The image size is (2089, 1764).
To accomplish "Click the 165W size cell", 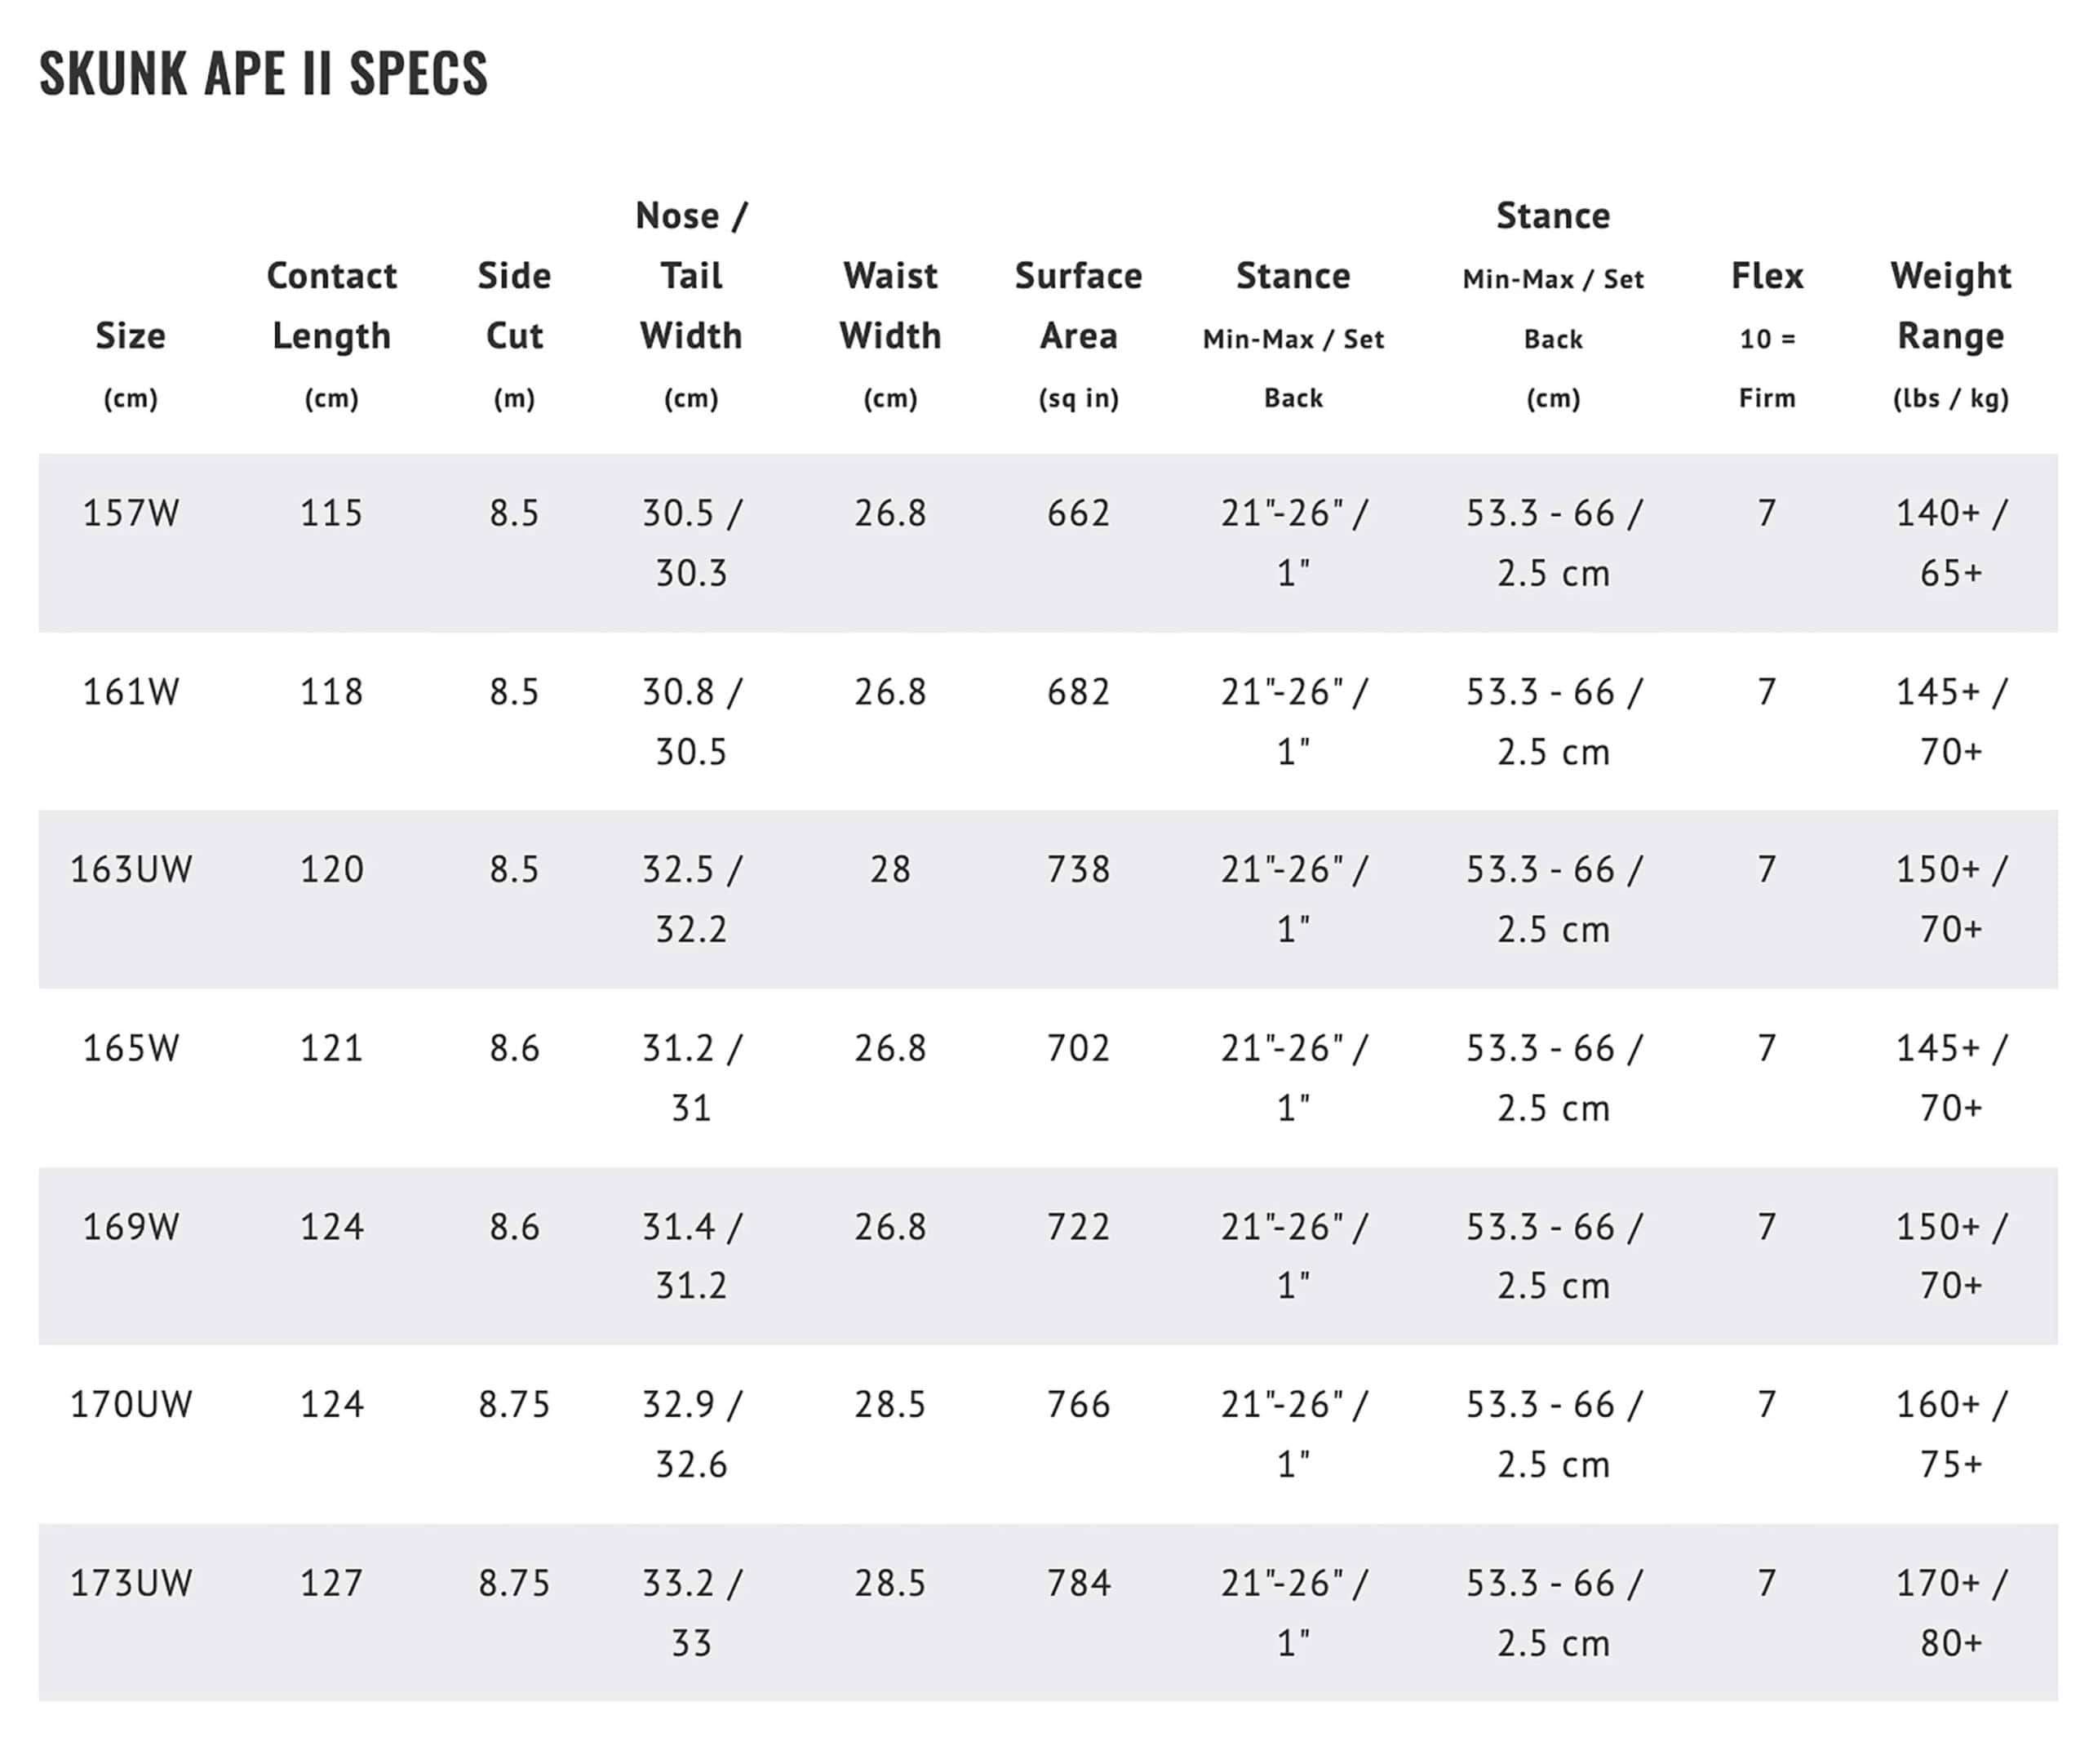I will [x=131, y=1048].
